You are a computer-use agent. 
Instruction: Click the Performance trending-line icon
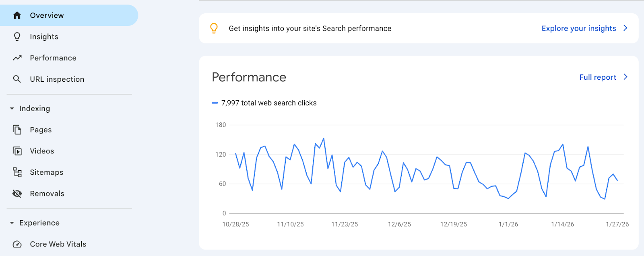17,58
